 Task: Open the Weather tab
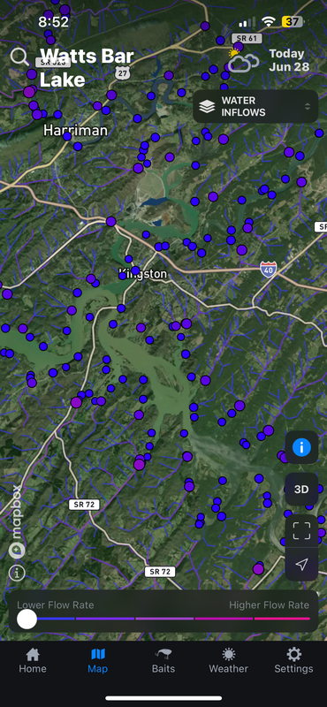point(229,660)
